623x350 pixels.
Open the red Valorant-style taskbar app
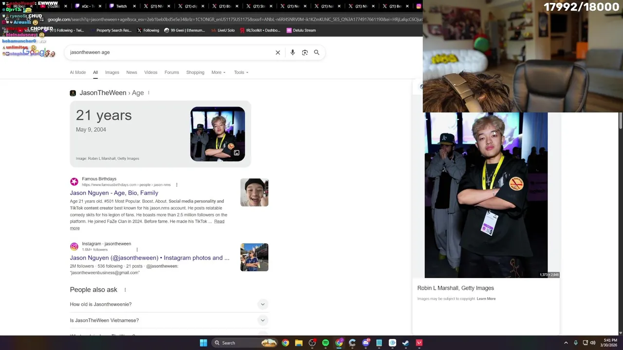coord(419,343)
